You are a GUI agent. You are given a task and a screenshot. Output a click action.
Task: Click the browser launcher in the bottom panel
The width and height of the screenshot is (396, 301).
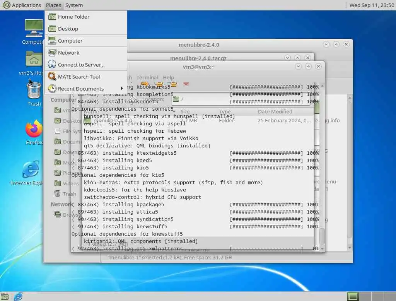18,296
